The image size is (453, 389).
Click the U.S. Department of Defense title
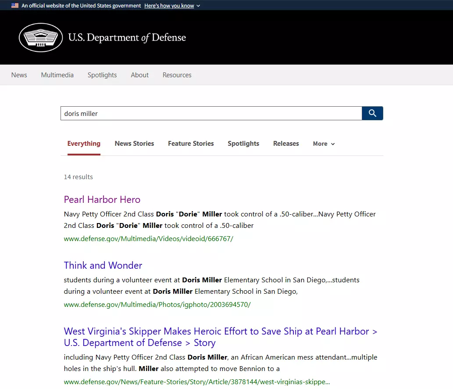(x=127, y=38)
